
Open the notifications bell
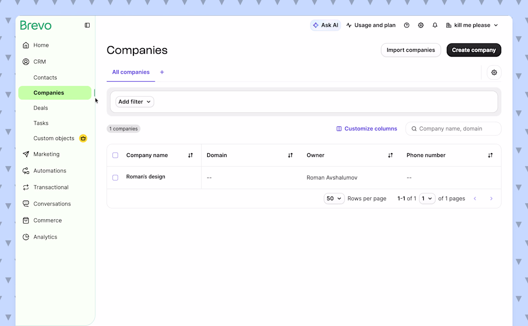click(435, 25)
